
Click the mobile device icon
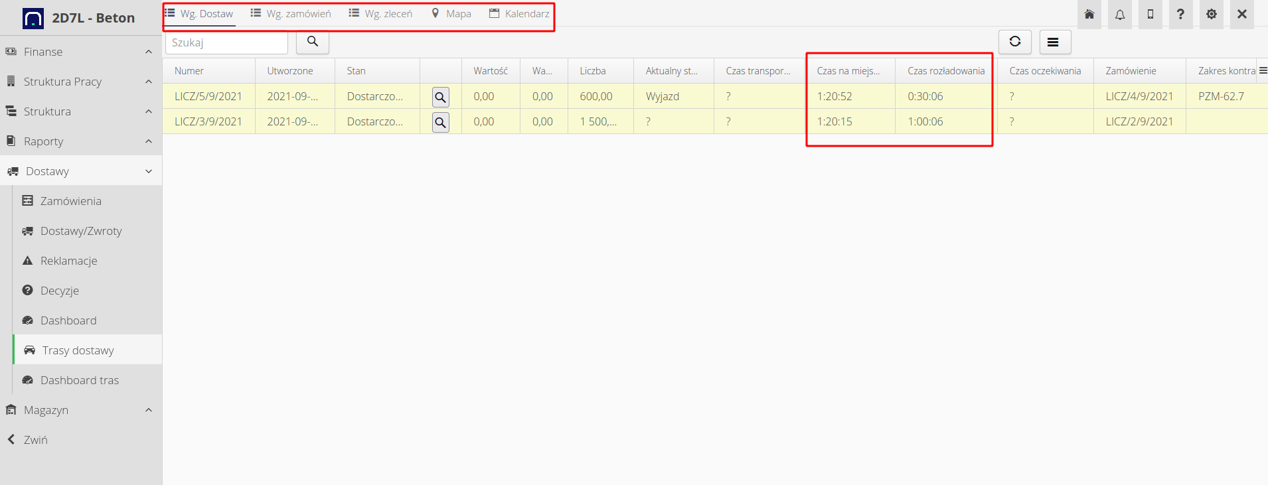[1150, 15]
